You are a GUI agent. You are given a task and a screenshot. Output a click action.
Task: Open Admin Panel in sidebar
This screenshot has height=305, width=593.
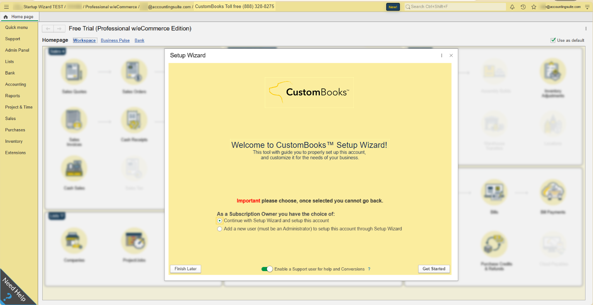17,50
